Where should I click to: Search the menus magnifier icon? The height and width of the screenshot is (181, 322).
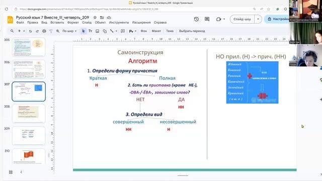click(x=12, y=31)
